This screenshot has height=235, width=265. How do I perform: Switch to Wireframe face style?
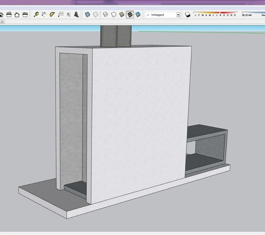point(105,15)
